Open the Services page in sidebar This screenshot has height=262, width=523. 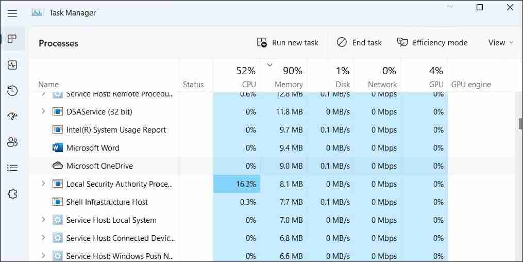click(x=12, y=194)
